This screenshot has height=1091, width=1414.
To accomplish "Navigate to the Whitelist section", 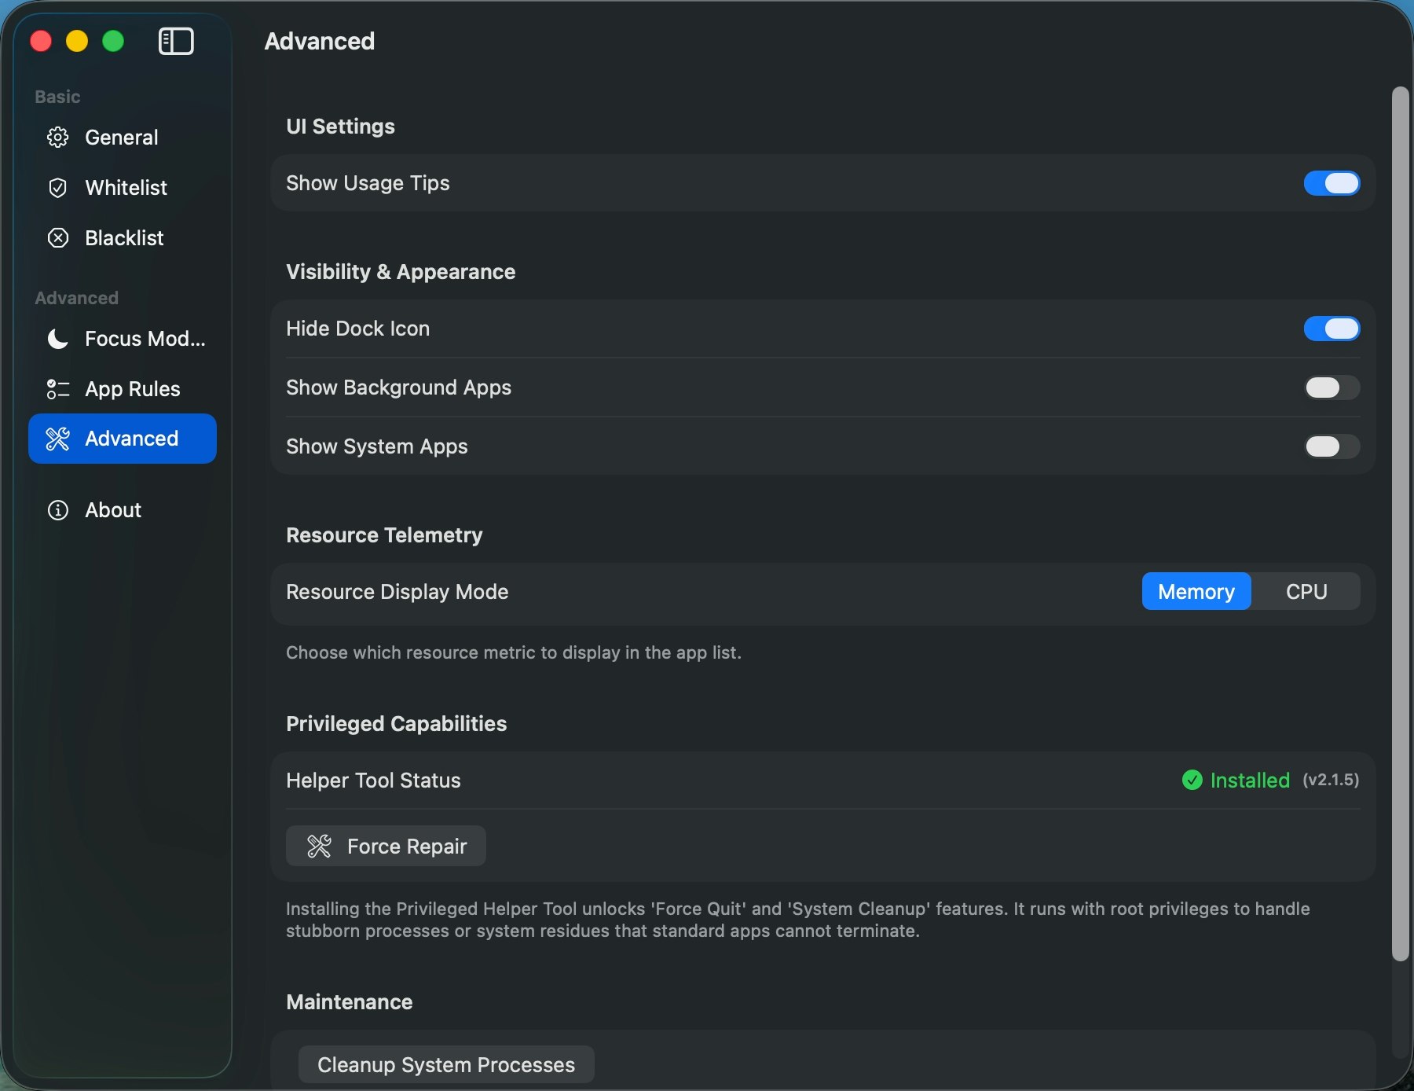I will pos(126,188).
